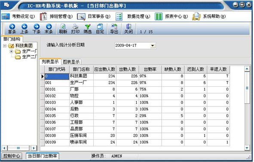Image resolution: width=254 pixels, height=162 pixels.
Task: Select 生产二厂 in department tree
Action: 30,57
